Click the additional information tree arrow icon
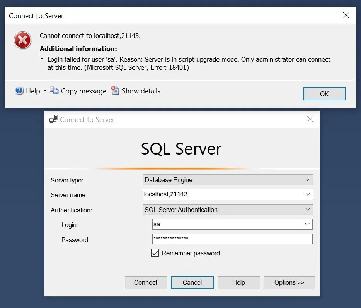 click(x=41, y=57)
